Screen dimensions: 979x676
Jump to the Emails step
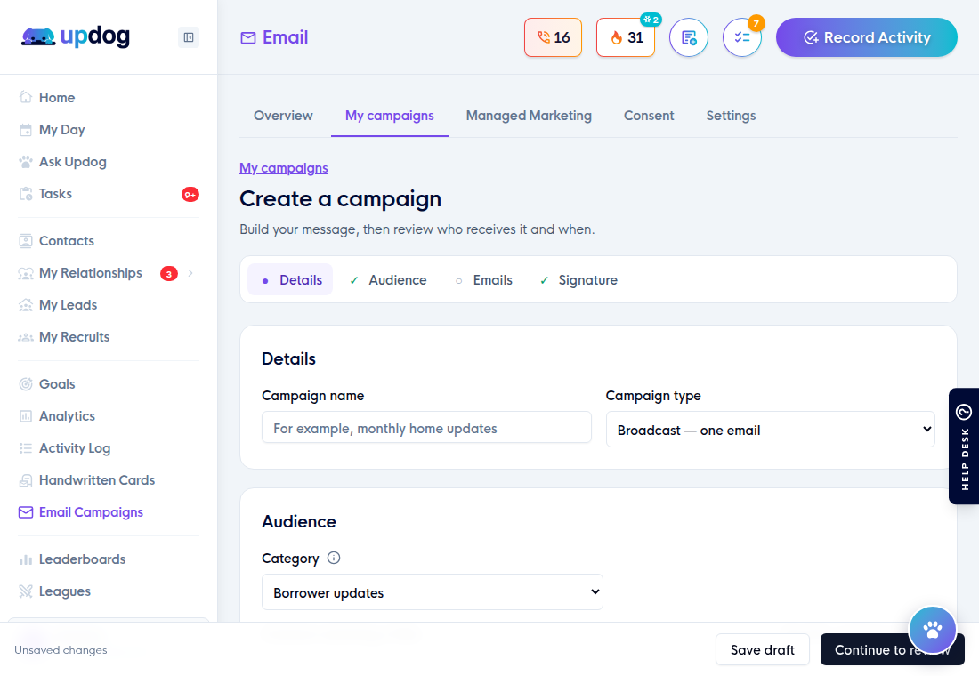[x=482, y=279]
